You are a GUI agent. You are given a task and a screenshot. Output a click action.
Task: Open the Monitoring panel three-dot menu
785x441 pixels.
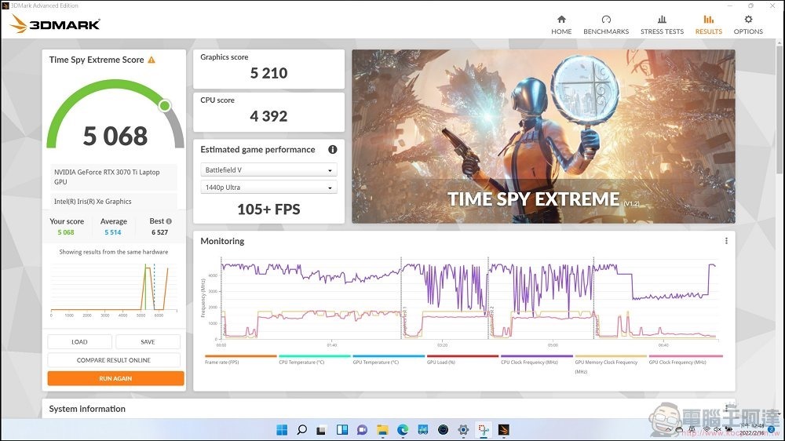pyautogui.click(x=726, y=241)
